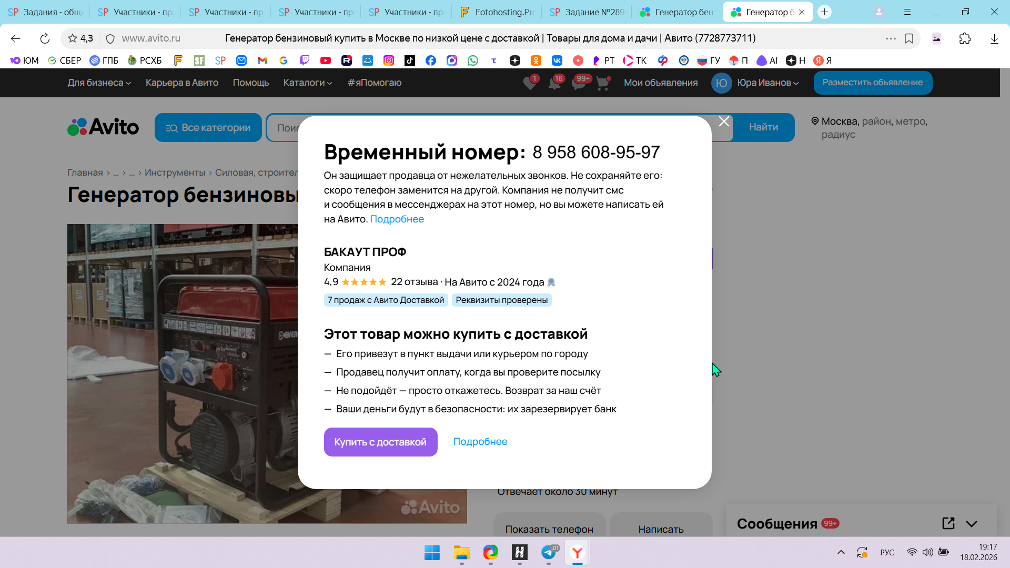
Task: Collapse the Сообщения panel chevron
Action: [x=972, y=524]
